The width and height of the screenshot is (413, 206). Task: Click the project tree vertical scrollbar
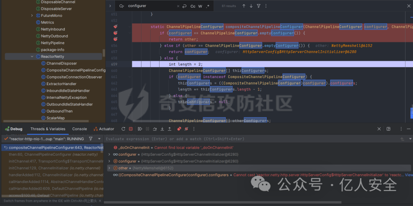pyautogui.click(x=104, y=53)
